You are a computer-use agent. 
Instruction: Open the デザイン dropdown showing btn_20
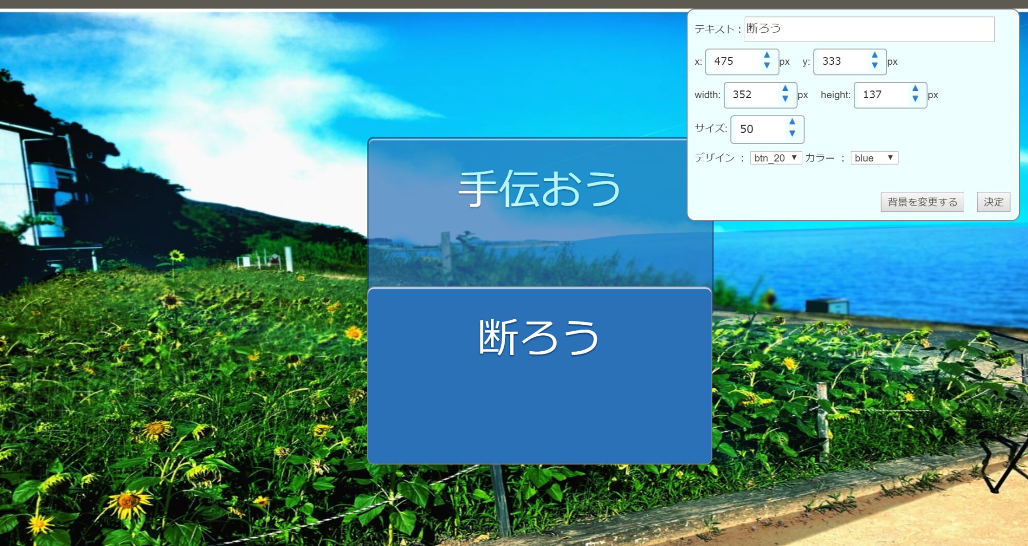(x=776, y=158)
